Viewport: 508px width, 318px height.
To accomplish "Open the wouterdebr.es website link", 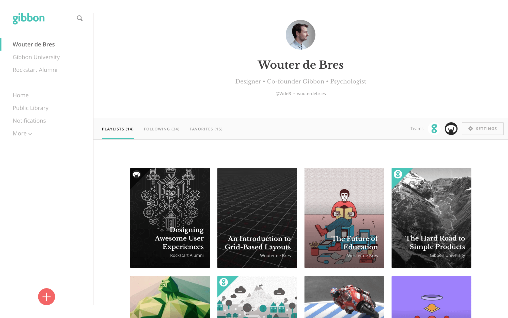I will coord(311,94).
